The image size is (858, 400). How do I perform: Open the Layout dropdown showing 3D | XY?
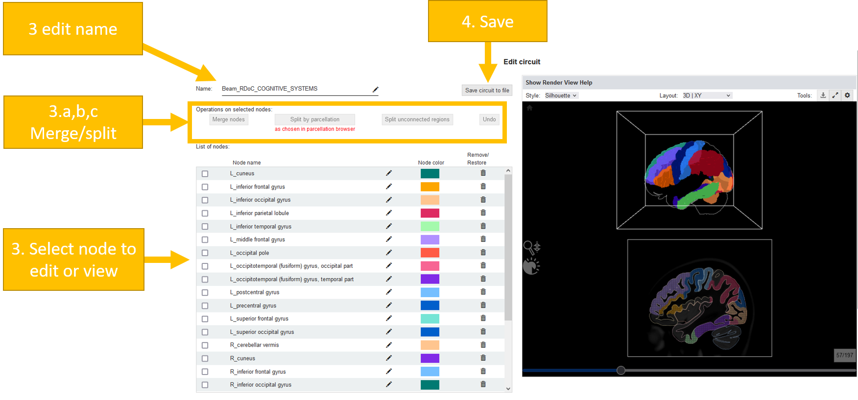click(x=706, y=95)
